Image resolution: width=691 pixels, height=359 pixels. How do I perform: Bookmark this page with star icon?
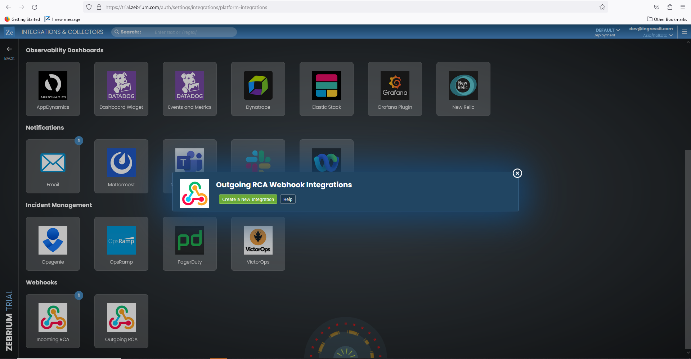(x=602, y=7)
